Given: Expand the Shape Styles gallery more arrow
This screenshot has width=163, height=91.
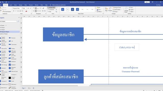Looking at the screenshot, I should (x=96, y=11).
